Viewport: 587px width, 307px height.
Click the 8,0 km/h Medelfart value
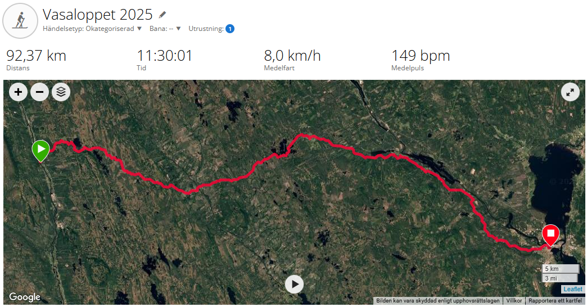292,56
